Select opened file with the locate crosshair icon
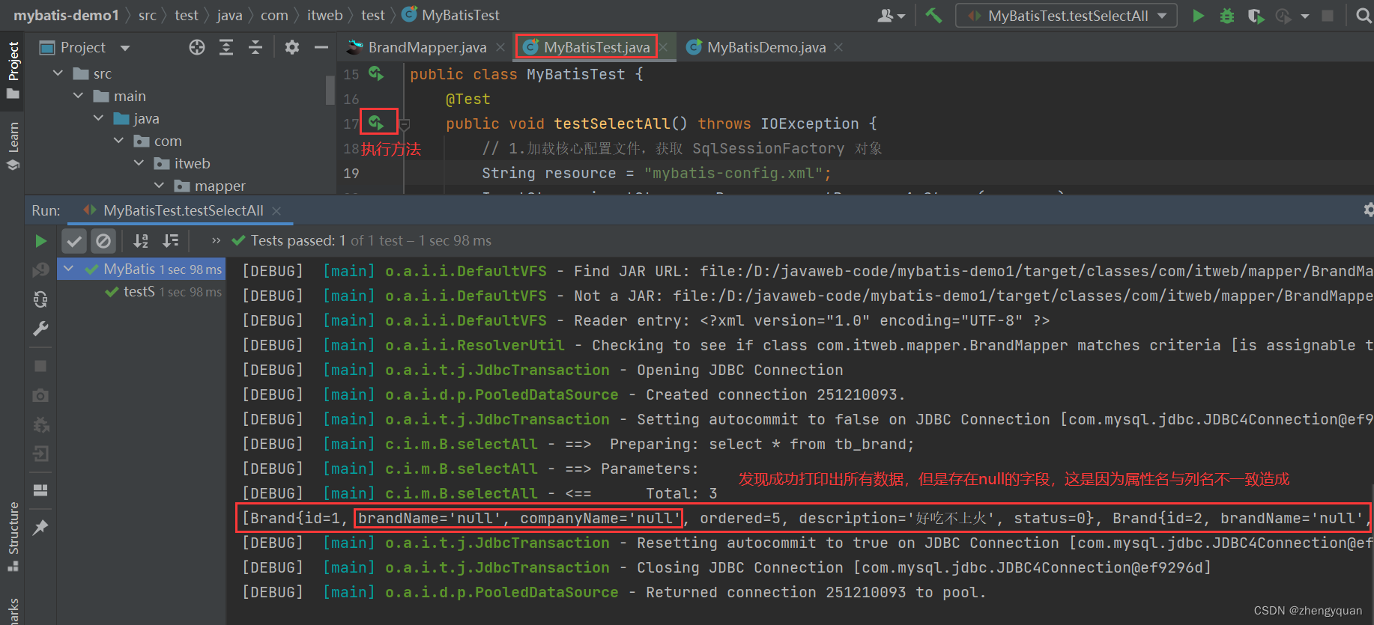 [x=197, y=47]
